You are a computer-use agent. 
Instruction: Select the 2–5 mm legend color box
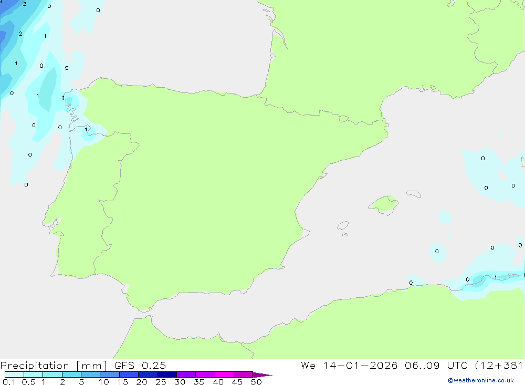pos(71,374)
